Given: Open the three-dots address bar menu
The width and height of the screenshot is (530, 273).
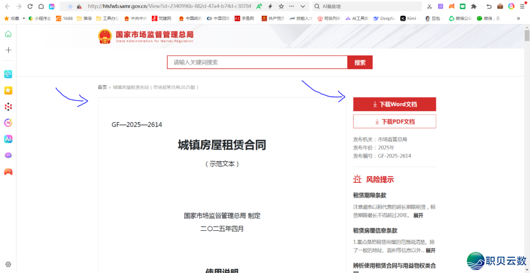Looking at the screenshot, I should tap(291, 6).
